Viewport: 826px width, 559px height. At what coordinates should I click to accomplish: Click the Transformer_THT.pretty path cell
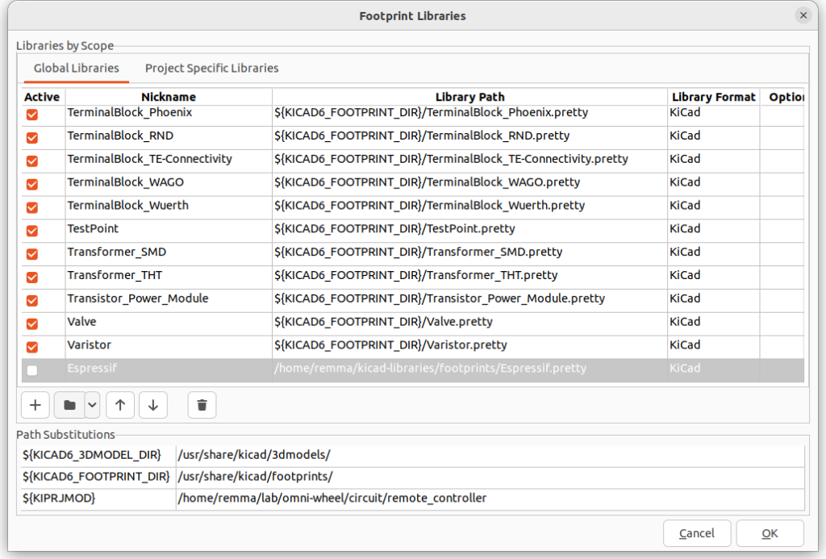(470, 277)
